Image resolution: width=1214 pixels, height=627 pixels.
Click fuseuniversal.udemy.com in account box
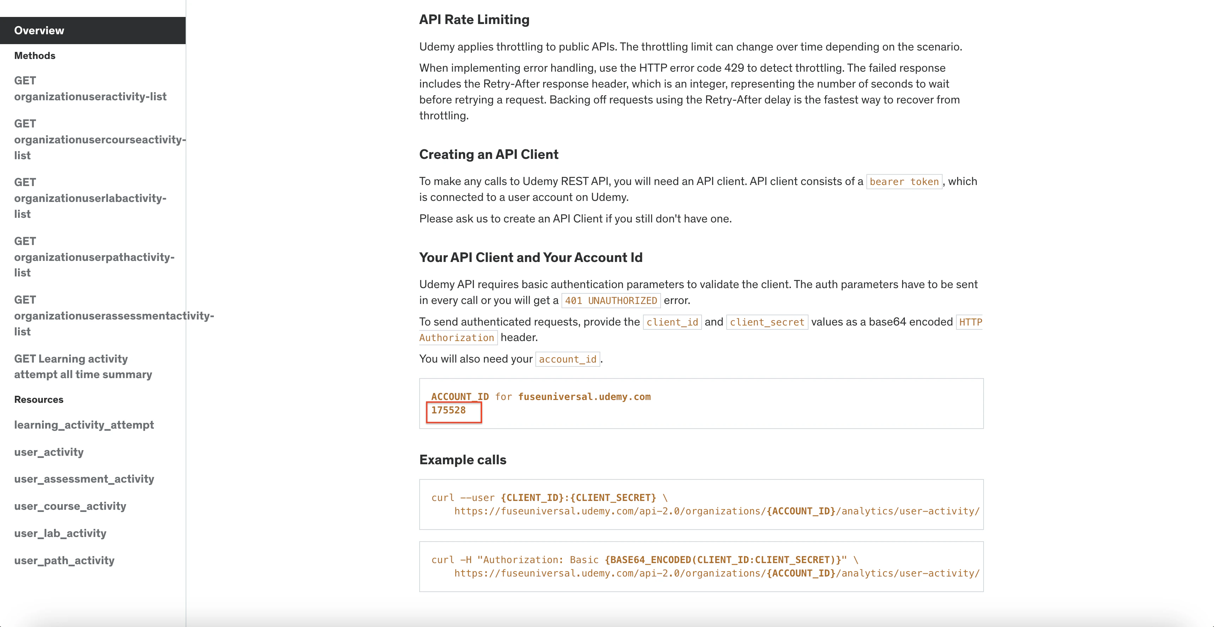click(x=584, y=397)
